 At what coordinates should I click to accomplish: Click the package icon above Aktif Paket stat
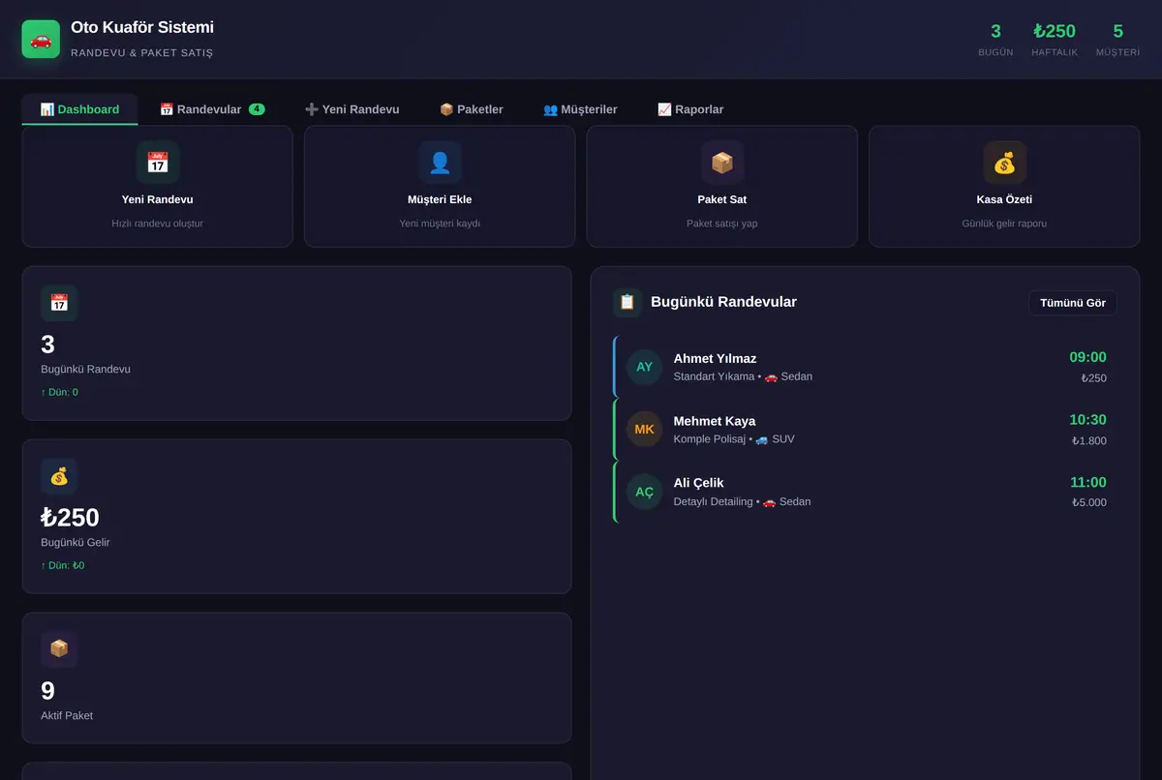pos(59,648)
